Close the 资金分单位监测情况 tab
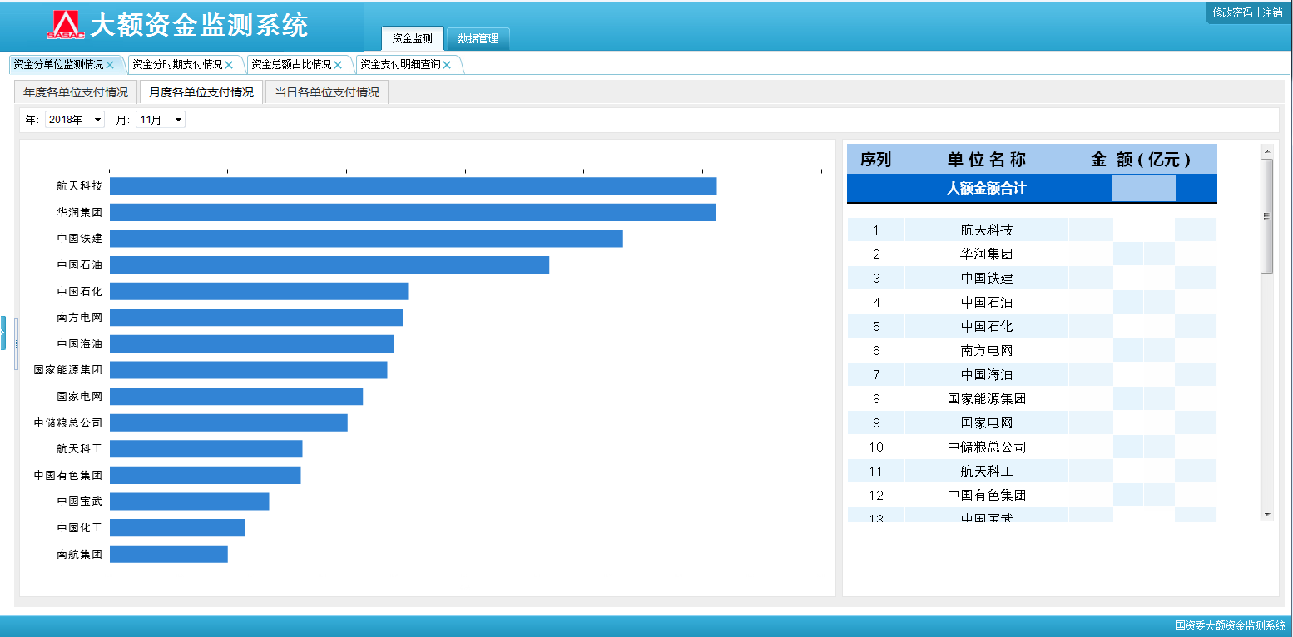 [x=110, y=65]
